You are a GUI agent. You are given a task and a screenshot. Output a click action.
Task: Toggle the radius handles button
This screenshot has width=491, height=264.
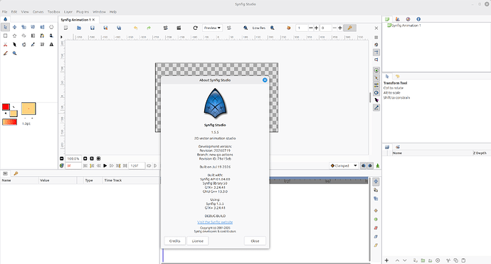[376, 92]
